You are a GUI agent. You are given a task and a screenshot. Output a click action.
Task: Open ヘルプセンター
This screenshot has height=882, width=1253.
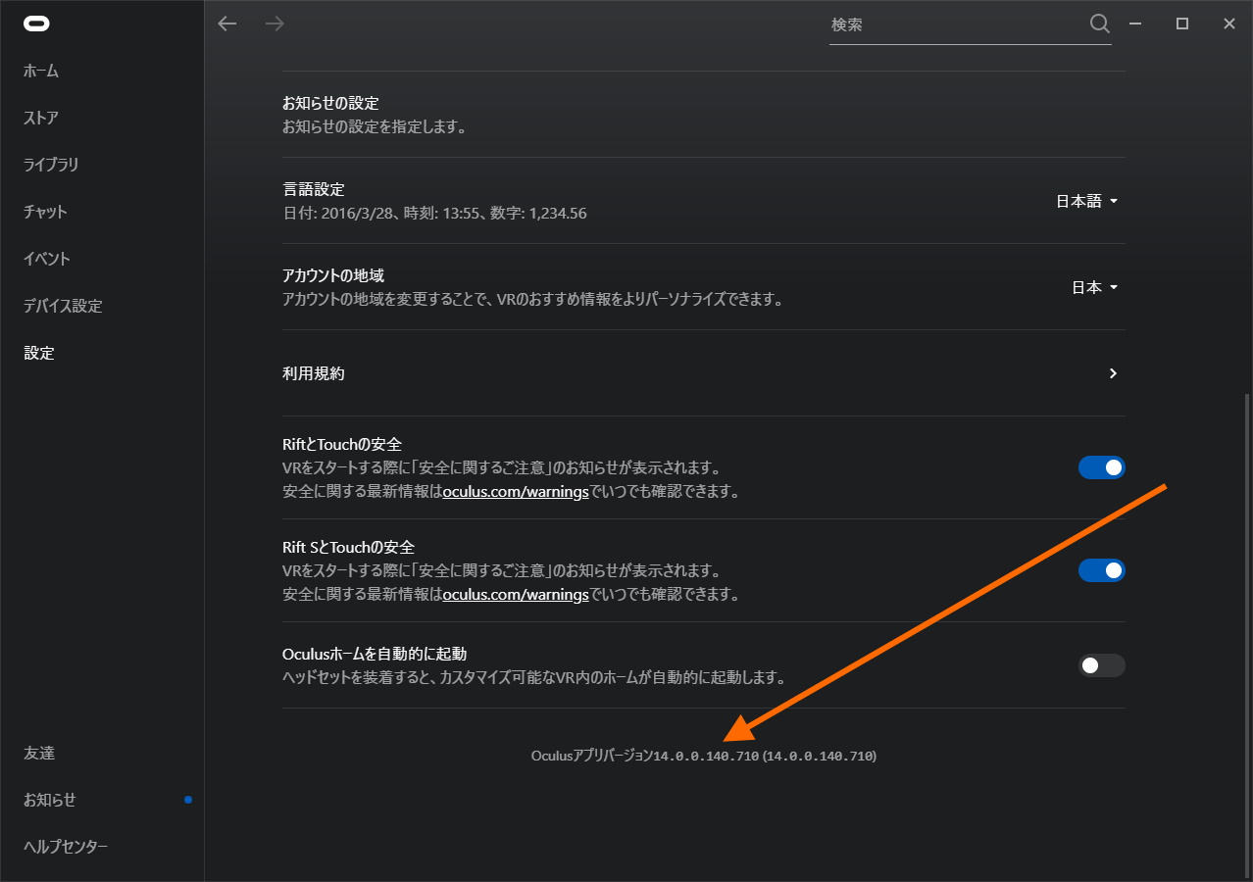coord(64,846)
